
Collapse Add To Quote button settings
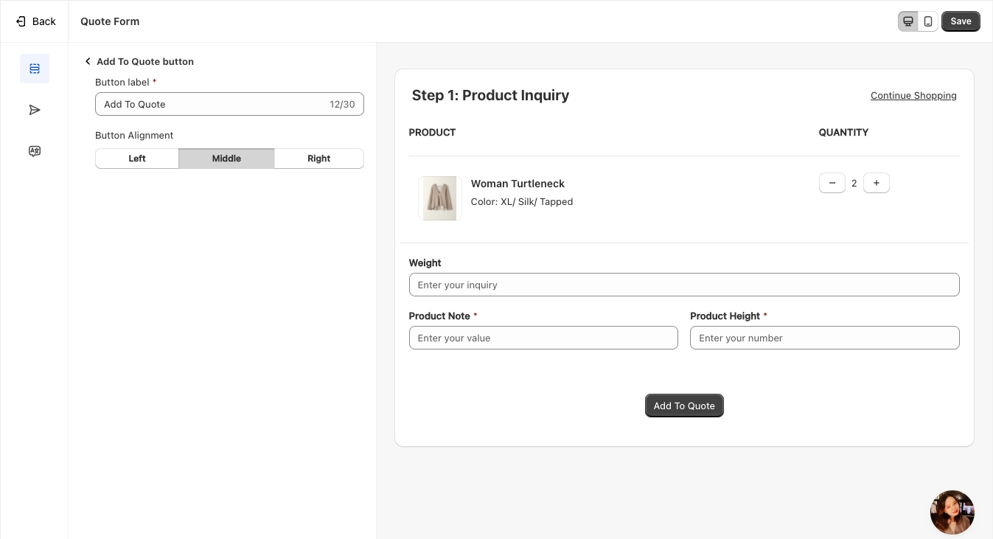(x=88, y=61)
